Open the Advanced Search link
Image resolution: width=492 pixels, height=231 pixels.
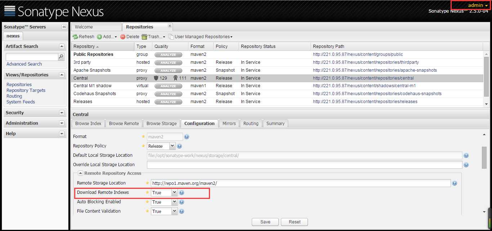pyautogui.click(x=24, y=64)
